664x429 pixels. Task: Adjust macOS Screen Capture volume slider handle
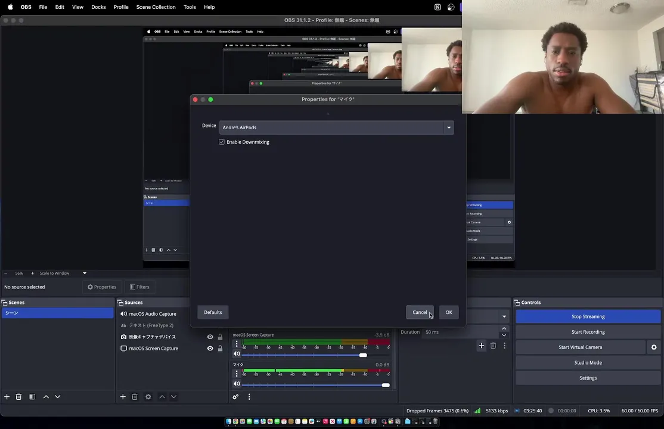[x=363, y=355]
